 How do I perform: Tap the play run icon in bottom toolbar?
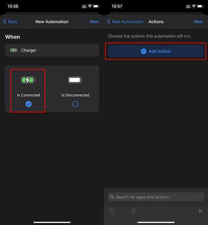[x=200, y=211]
